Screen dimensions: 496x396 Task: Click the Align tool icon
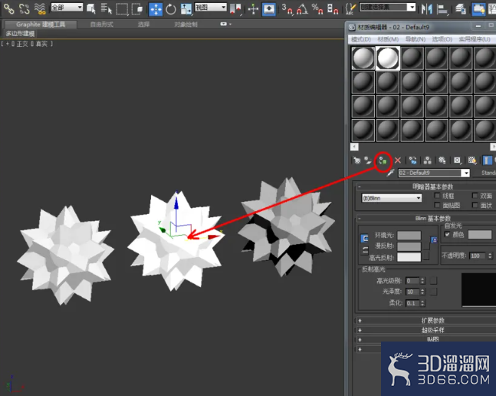point(442,9)
